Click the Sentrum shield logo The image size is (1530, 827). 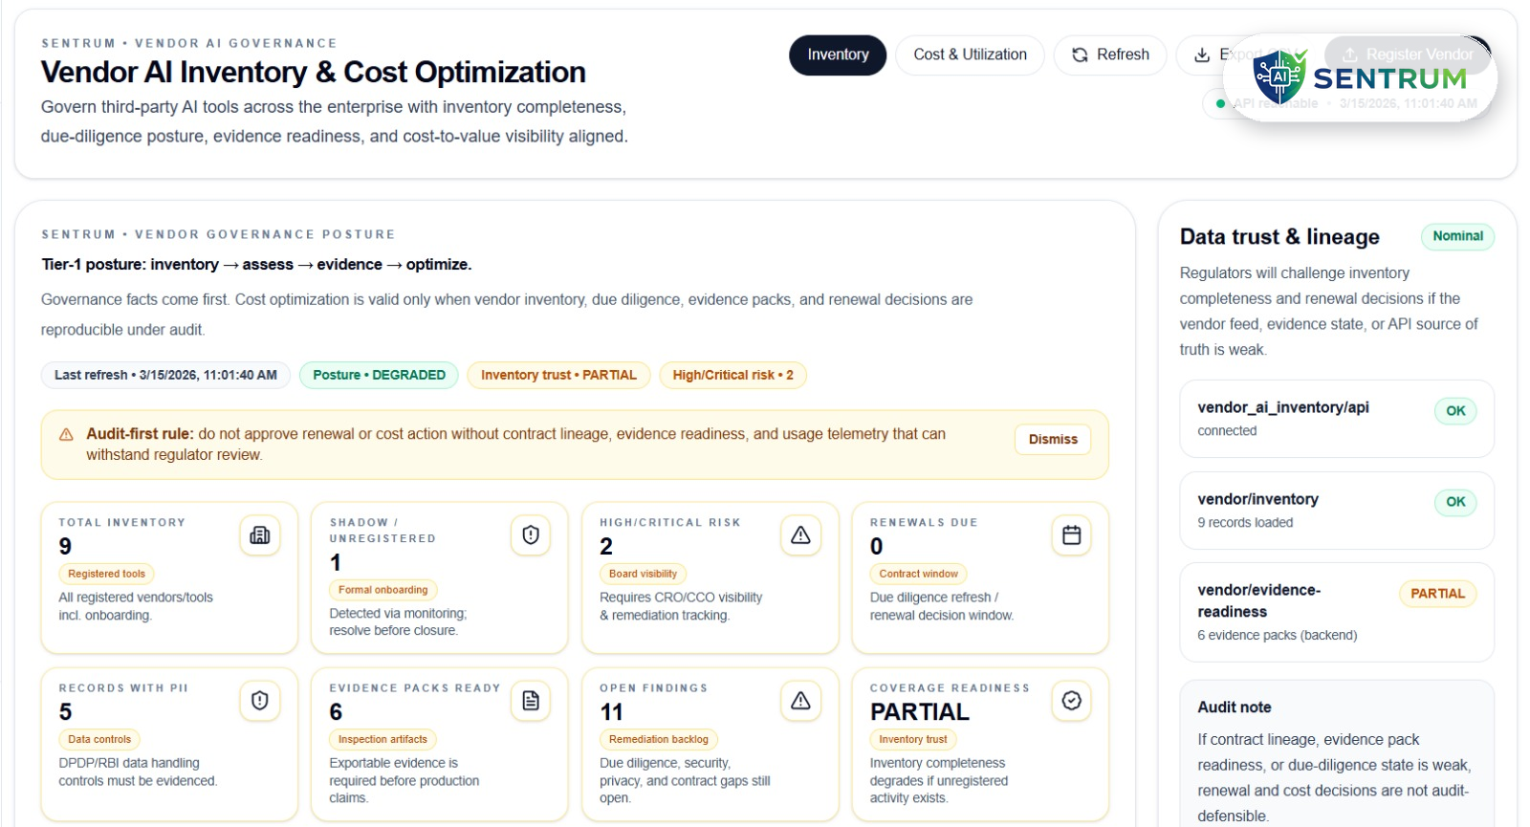pyautogui.click(x=1279, y=76)
